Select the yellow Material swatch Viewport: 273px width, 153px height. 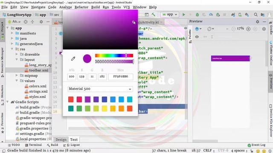(x=105, y=109)
